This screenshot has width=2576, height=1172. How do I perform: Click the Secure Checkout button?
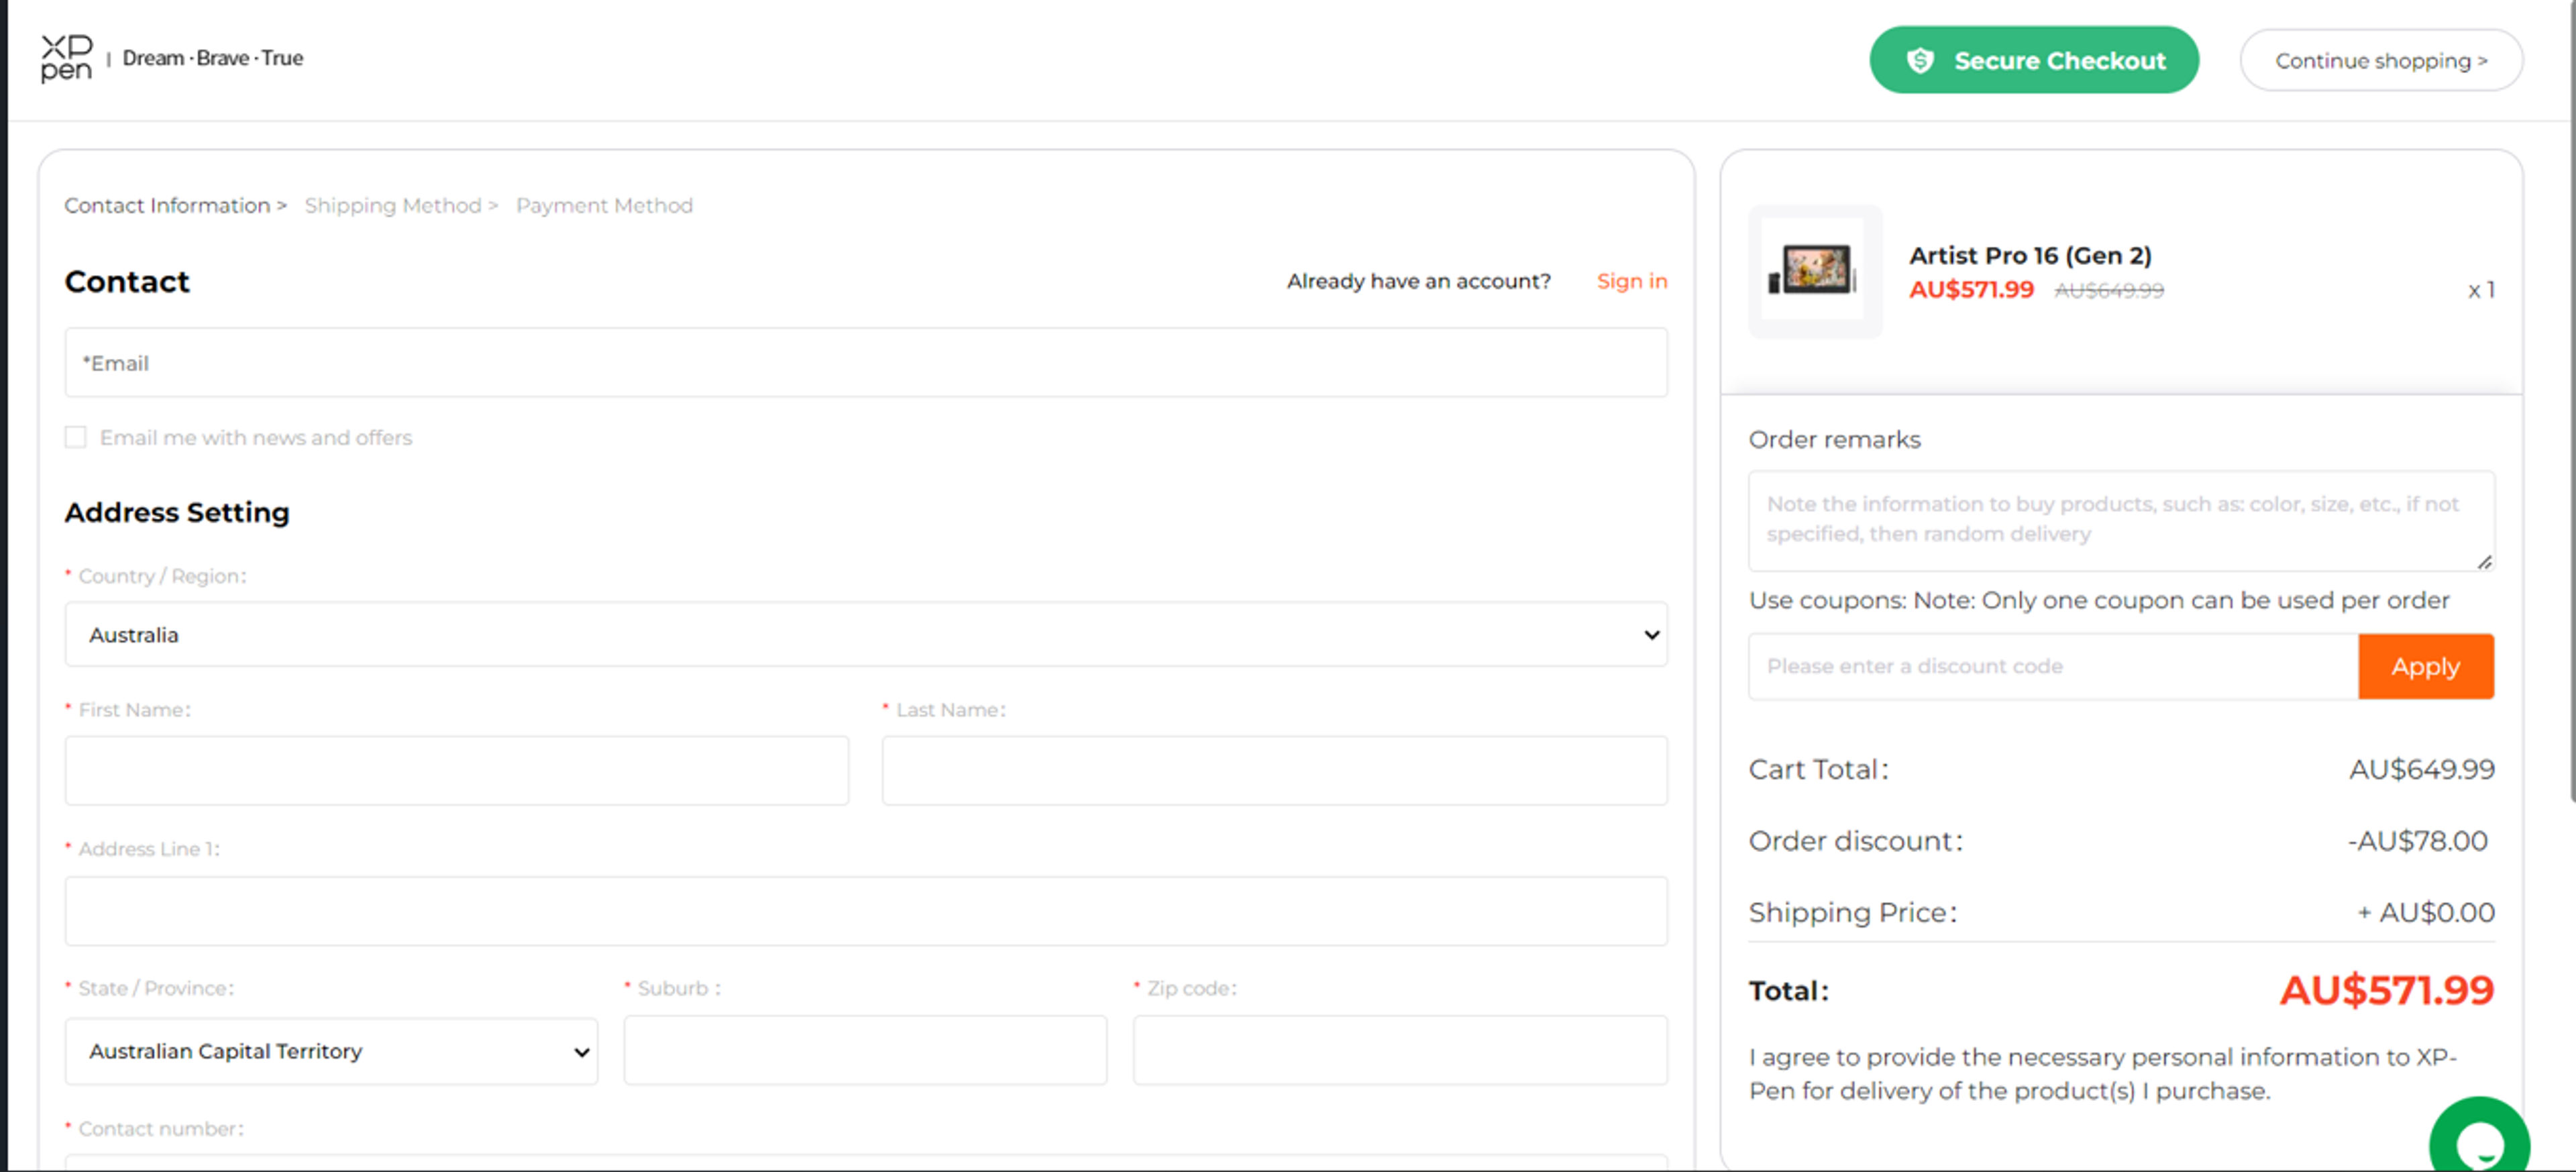point(2033,61)
